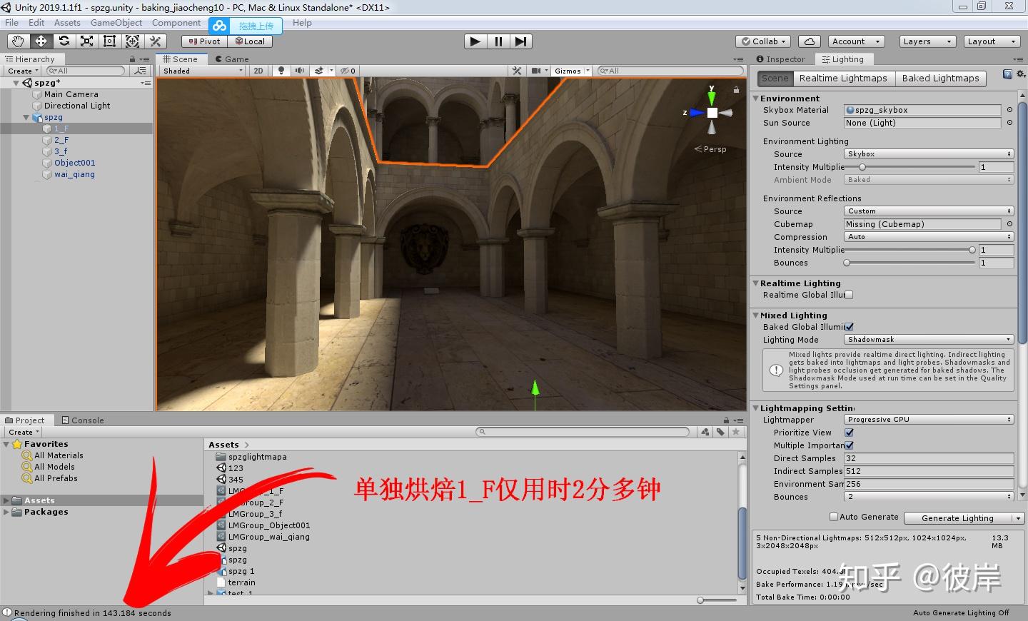Open the Collab dropdown
The height and width of the screenshot is (621, 1028).
click(764, 41)
